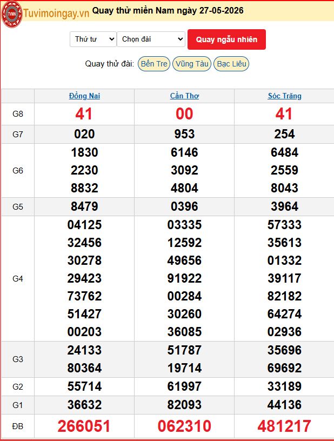334x441 pixels.
Task: Expand the Chọn đài station dropdown
Action: pyautogui.click(x=151, y=39)
